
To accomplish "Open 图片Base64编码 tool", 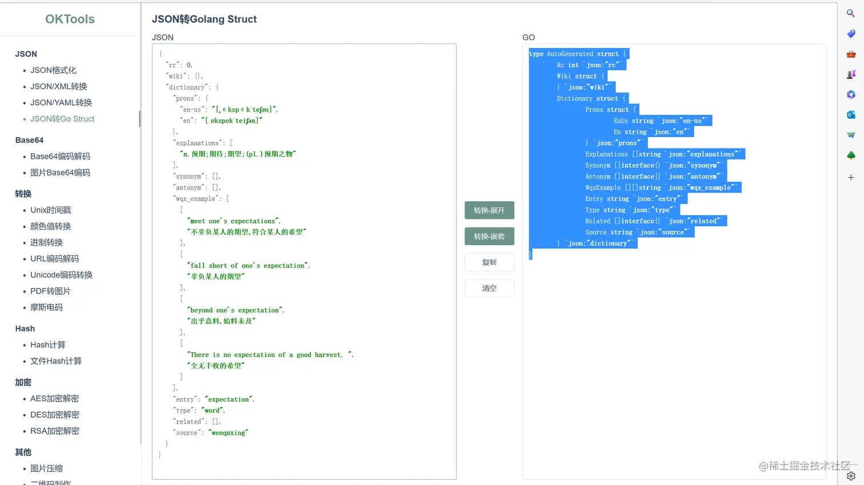I will (60, 173).
